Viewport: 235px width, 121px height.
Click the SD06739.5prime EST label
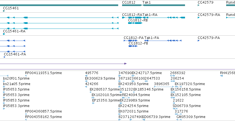tap(187, 106)
